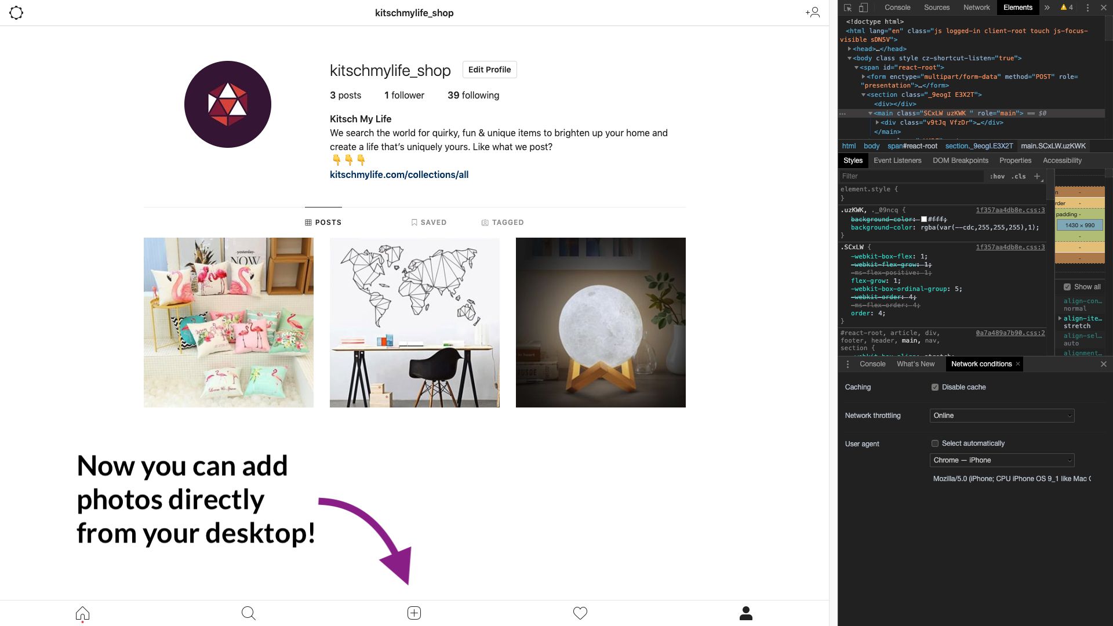Image resolution: width=1113 pixels, height=626 pixels.
Task: Expand the head element in the DOM tree
Action: coord(850,49)
